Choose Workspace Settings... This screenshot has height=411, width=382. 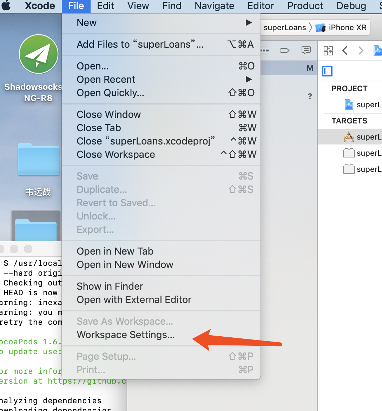(x=161, y=335)
